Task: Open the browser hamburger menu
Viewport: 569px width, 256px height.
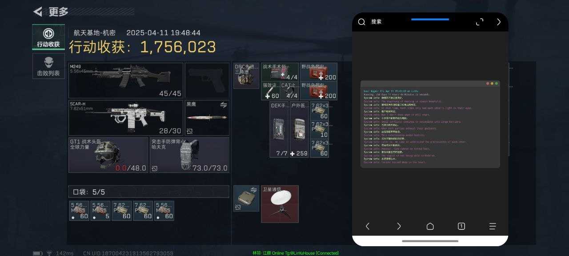Action: pos(493,226)
